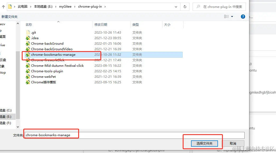Click the 选择文件夹 button
Screen dimensions: 276x153
pyautogui.click(x=204, y=144)
